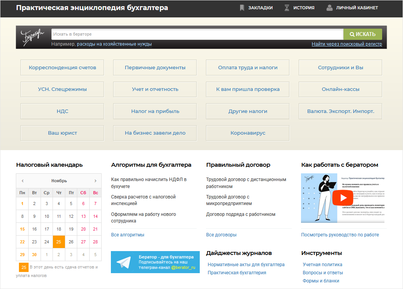The height and width of the screenshot is (289, 403).
Task: Click the Все договоры link
Action: [221, 235]
